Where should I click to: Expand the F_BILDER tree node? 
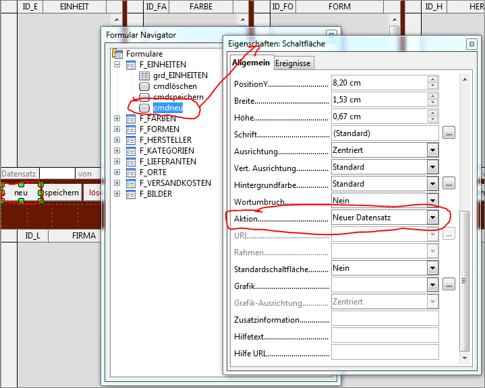click(x=117, y=194)
